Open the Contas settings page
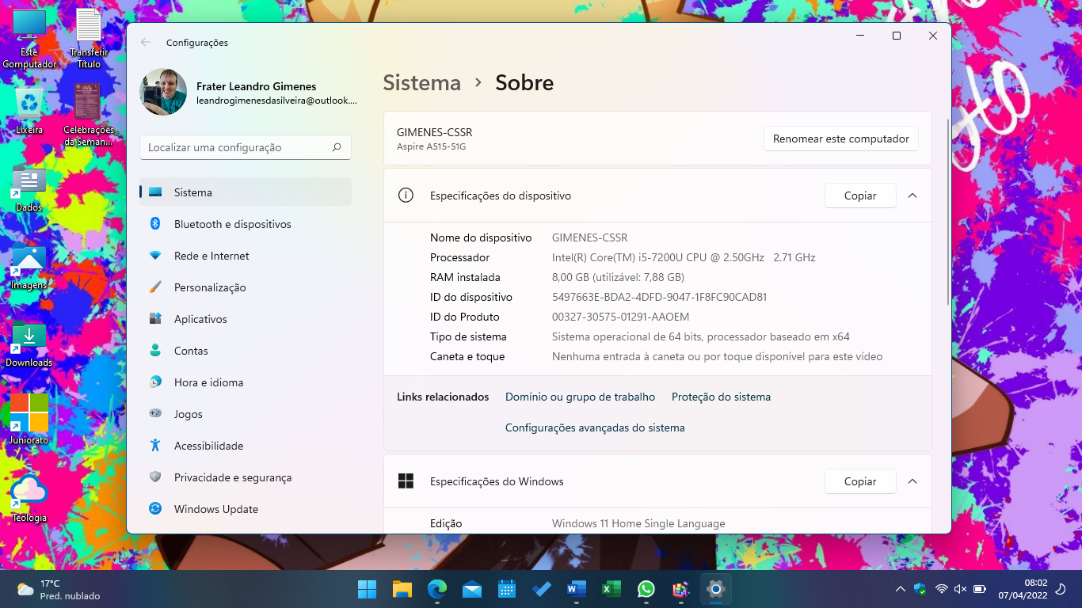The width and height of the screenshot is (1082, 608). tap(246, 351)
